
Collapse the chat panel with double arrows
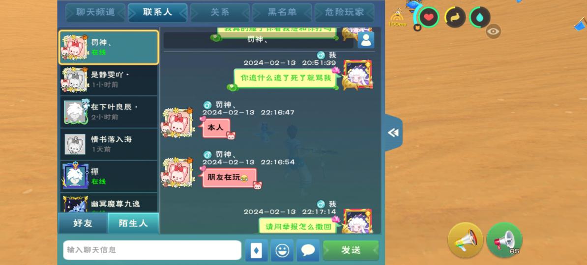tap(393, 132)
